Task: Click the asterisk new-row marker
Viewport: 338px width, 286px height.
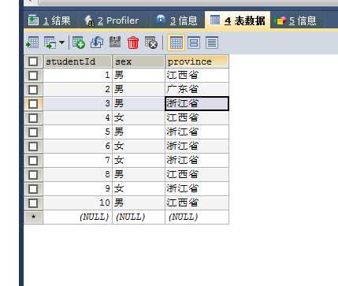Action: [33, 217]
